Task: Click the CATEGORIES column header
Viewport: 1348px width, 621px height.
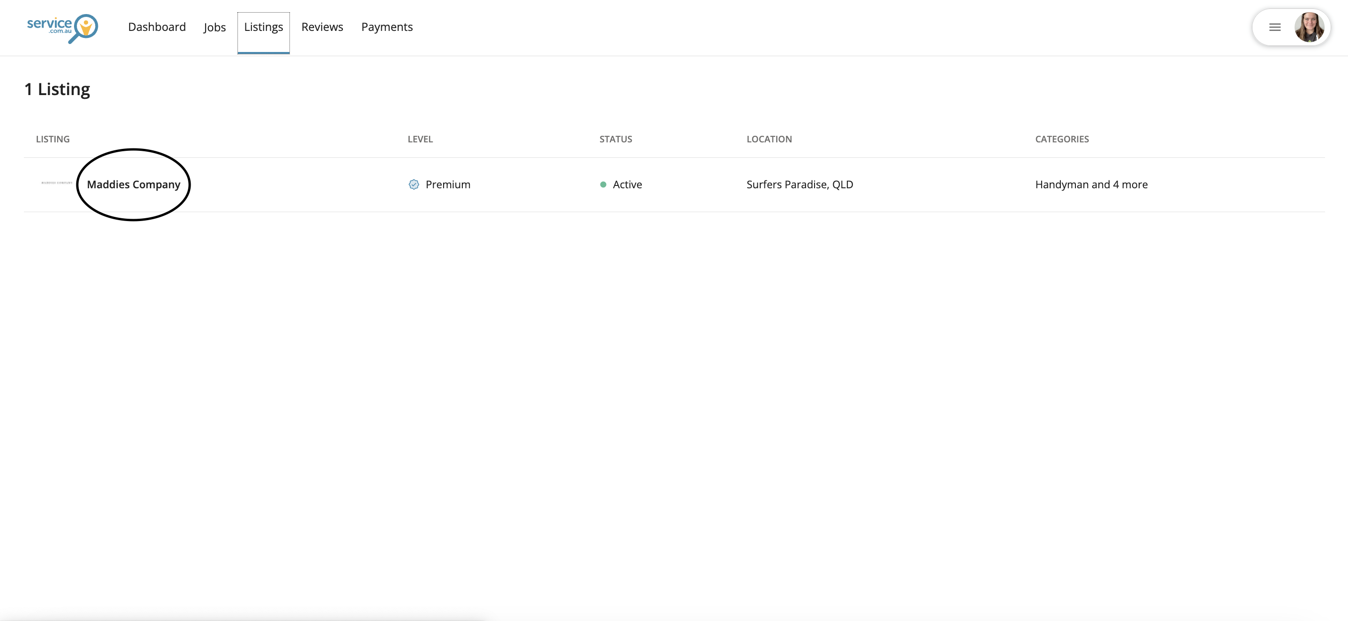Action: pyautogui.click(x=1062, y=139)
